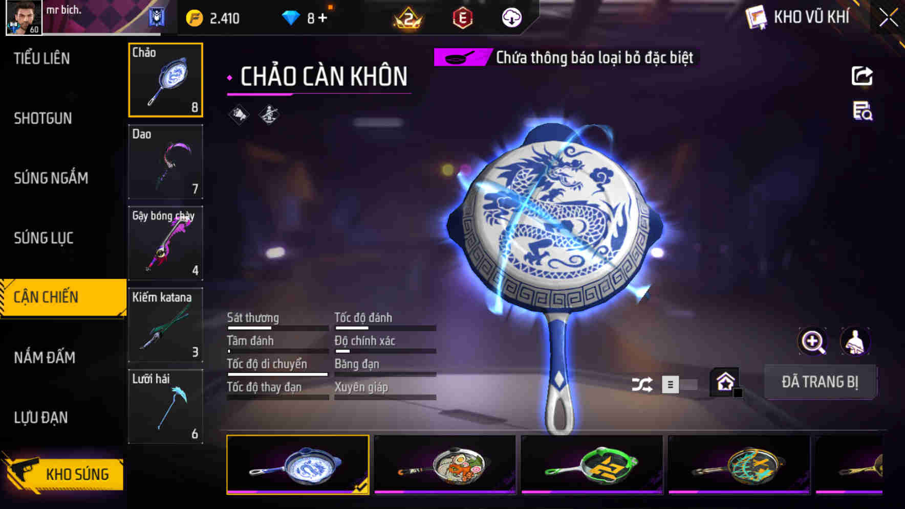This screenshot has width=905, height=509.
Task: Open the red E badge icon
Action: click(x=463, y=18)
